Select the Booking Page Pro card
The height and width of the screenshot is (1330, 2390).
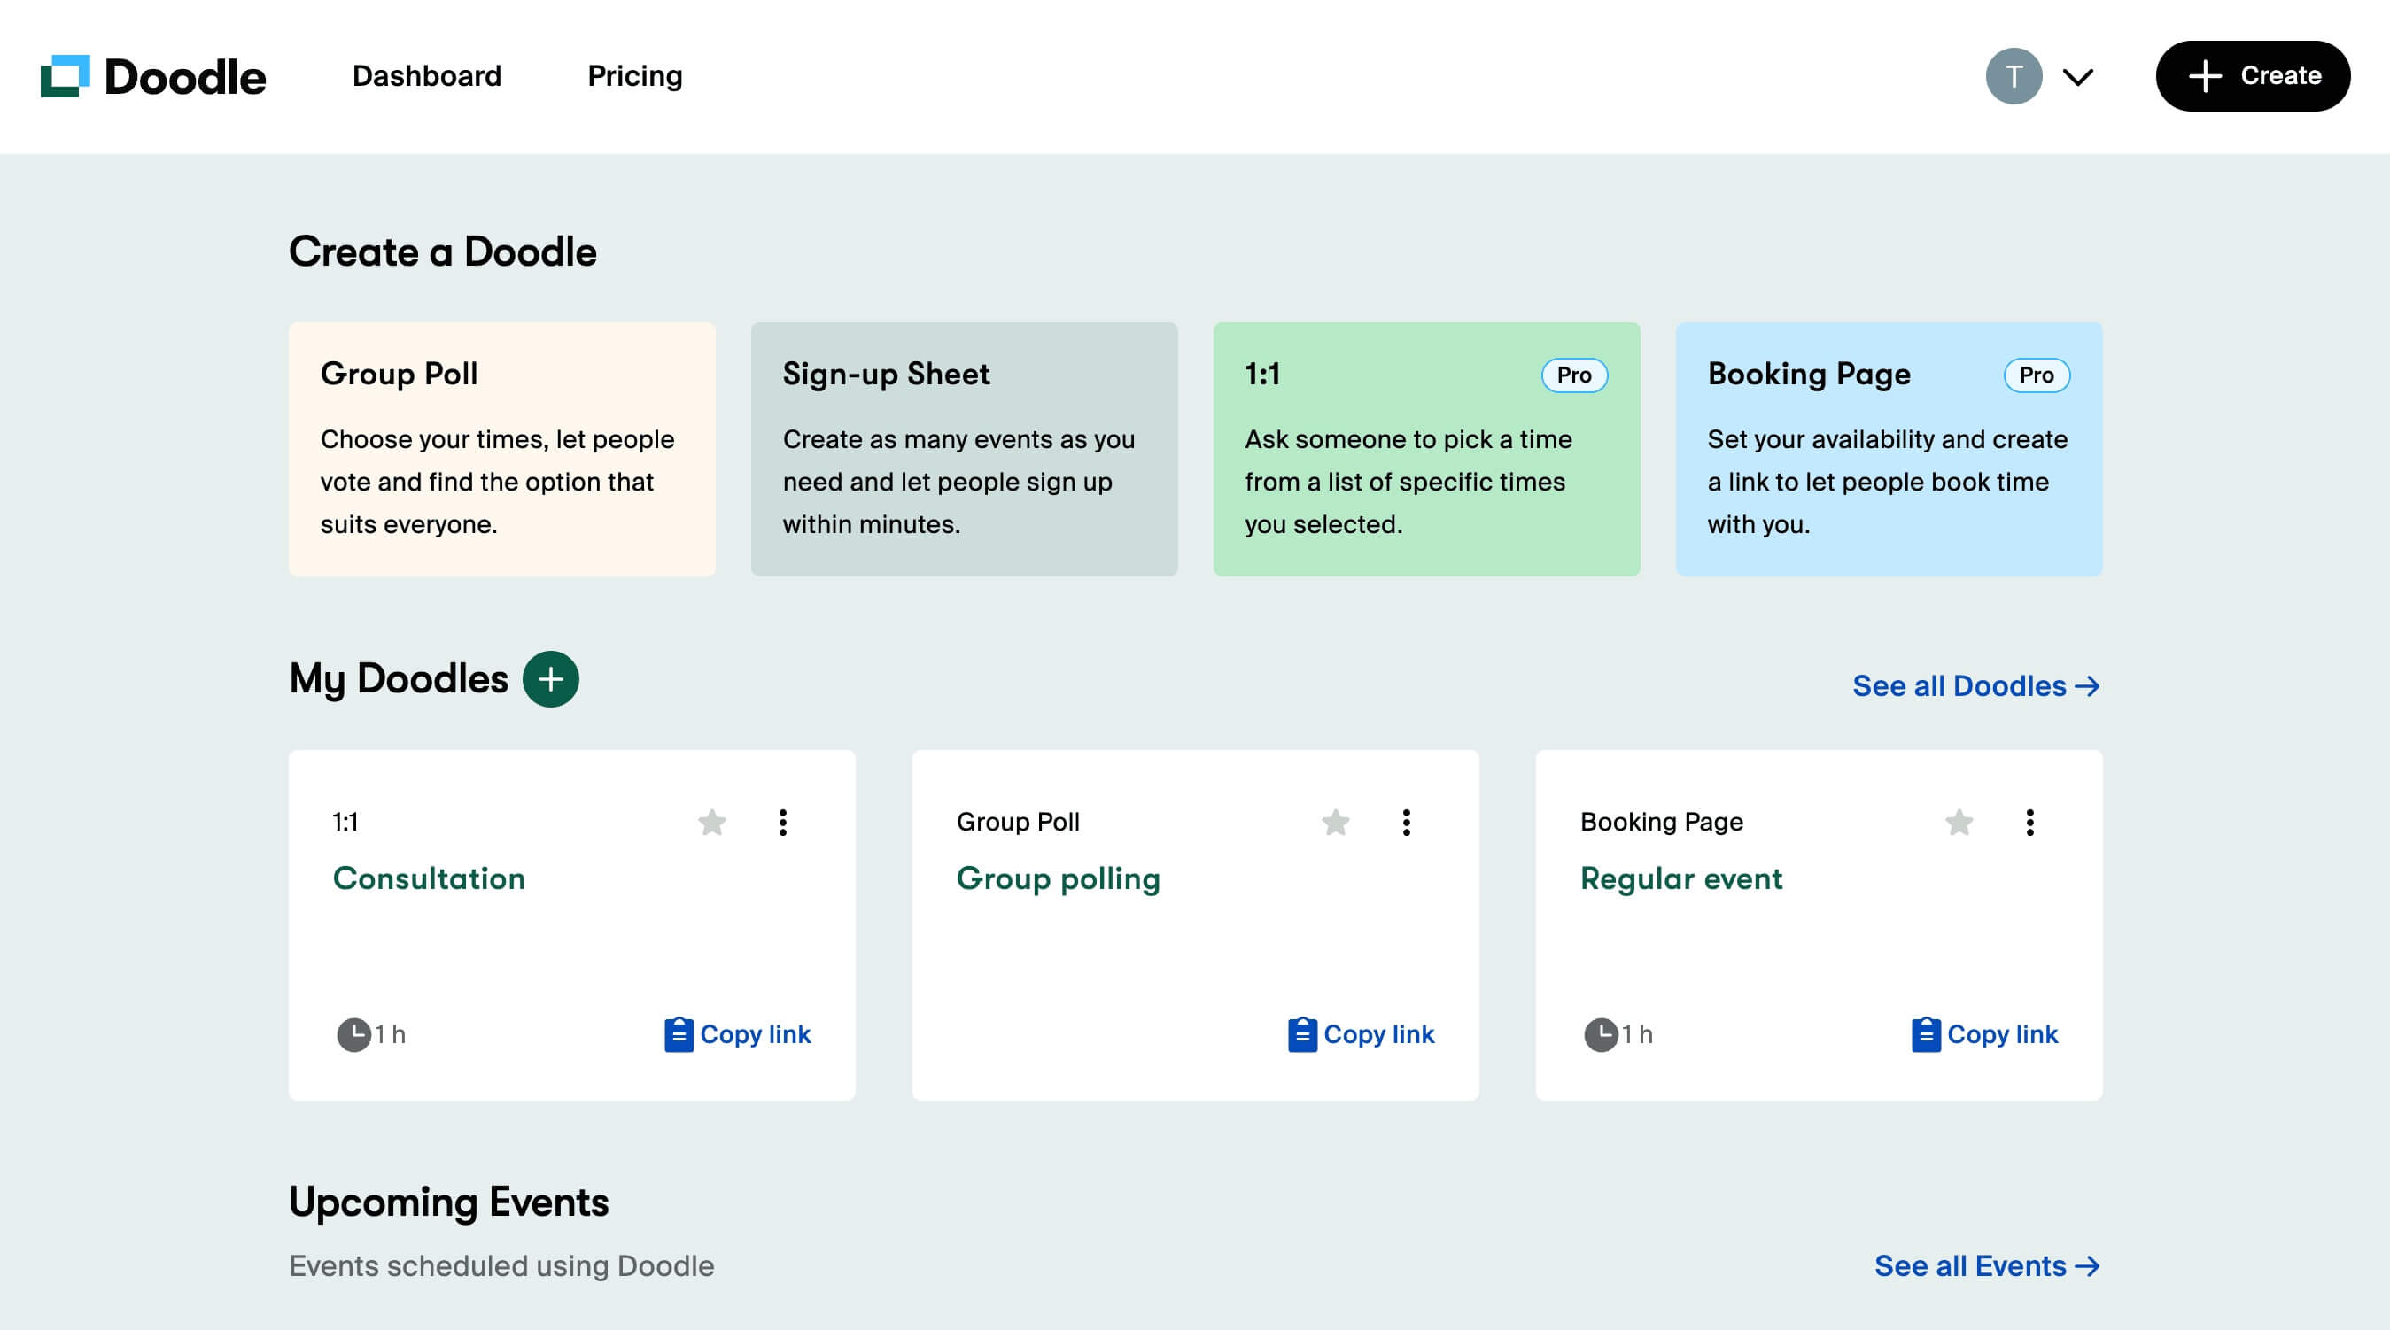pyautogui.click(x=1889, y=449)
